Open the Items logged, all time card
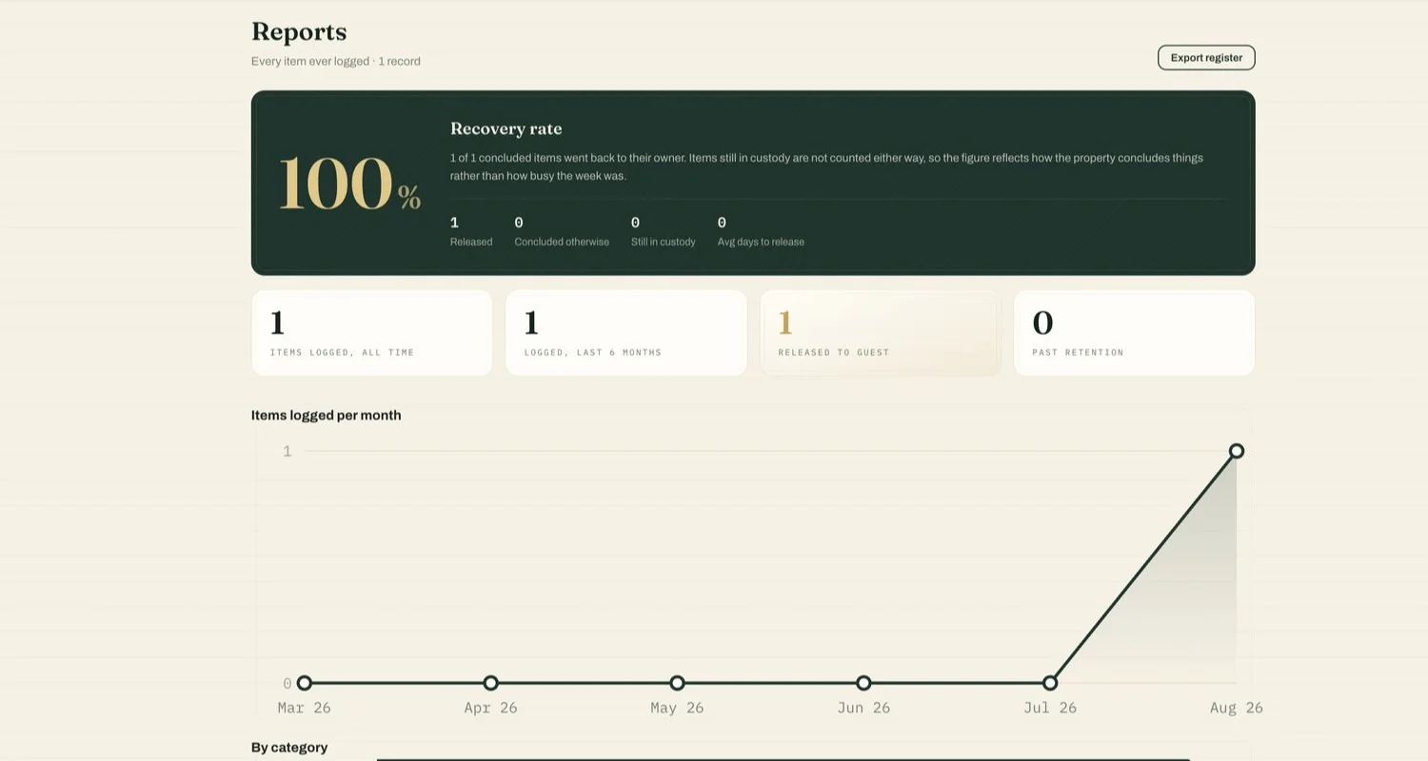This screenshot has width=1428, height=761. tap(372, 333)
